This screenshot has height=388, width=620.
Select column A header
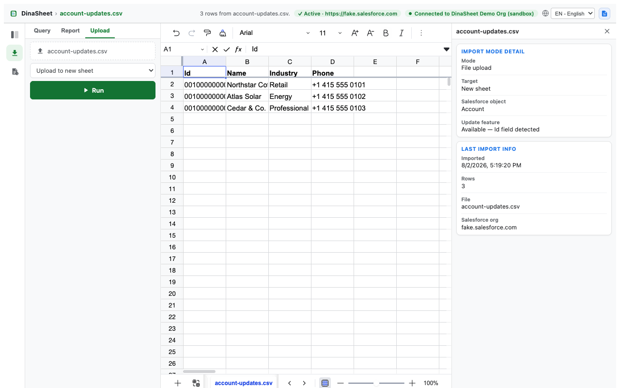click(204, 62)
